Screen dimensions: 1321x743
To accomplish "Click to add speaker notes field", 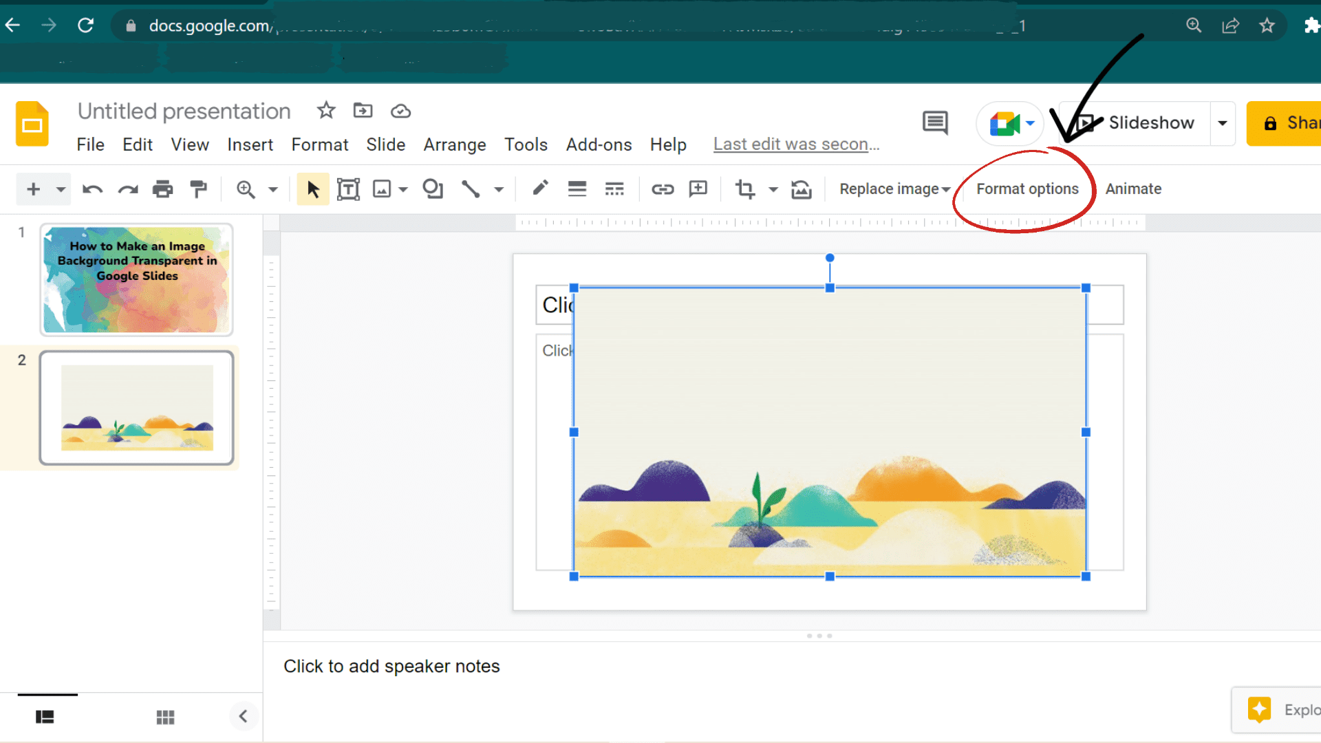I will [x=392, y=666].
